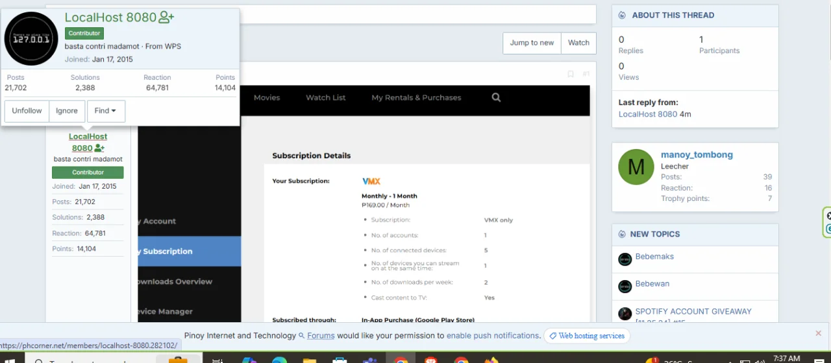The height and width of the screenshot is (363, 831).
Task: Select the highlighted Subscription sidebar item
Action: [190, 252]
